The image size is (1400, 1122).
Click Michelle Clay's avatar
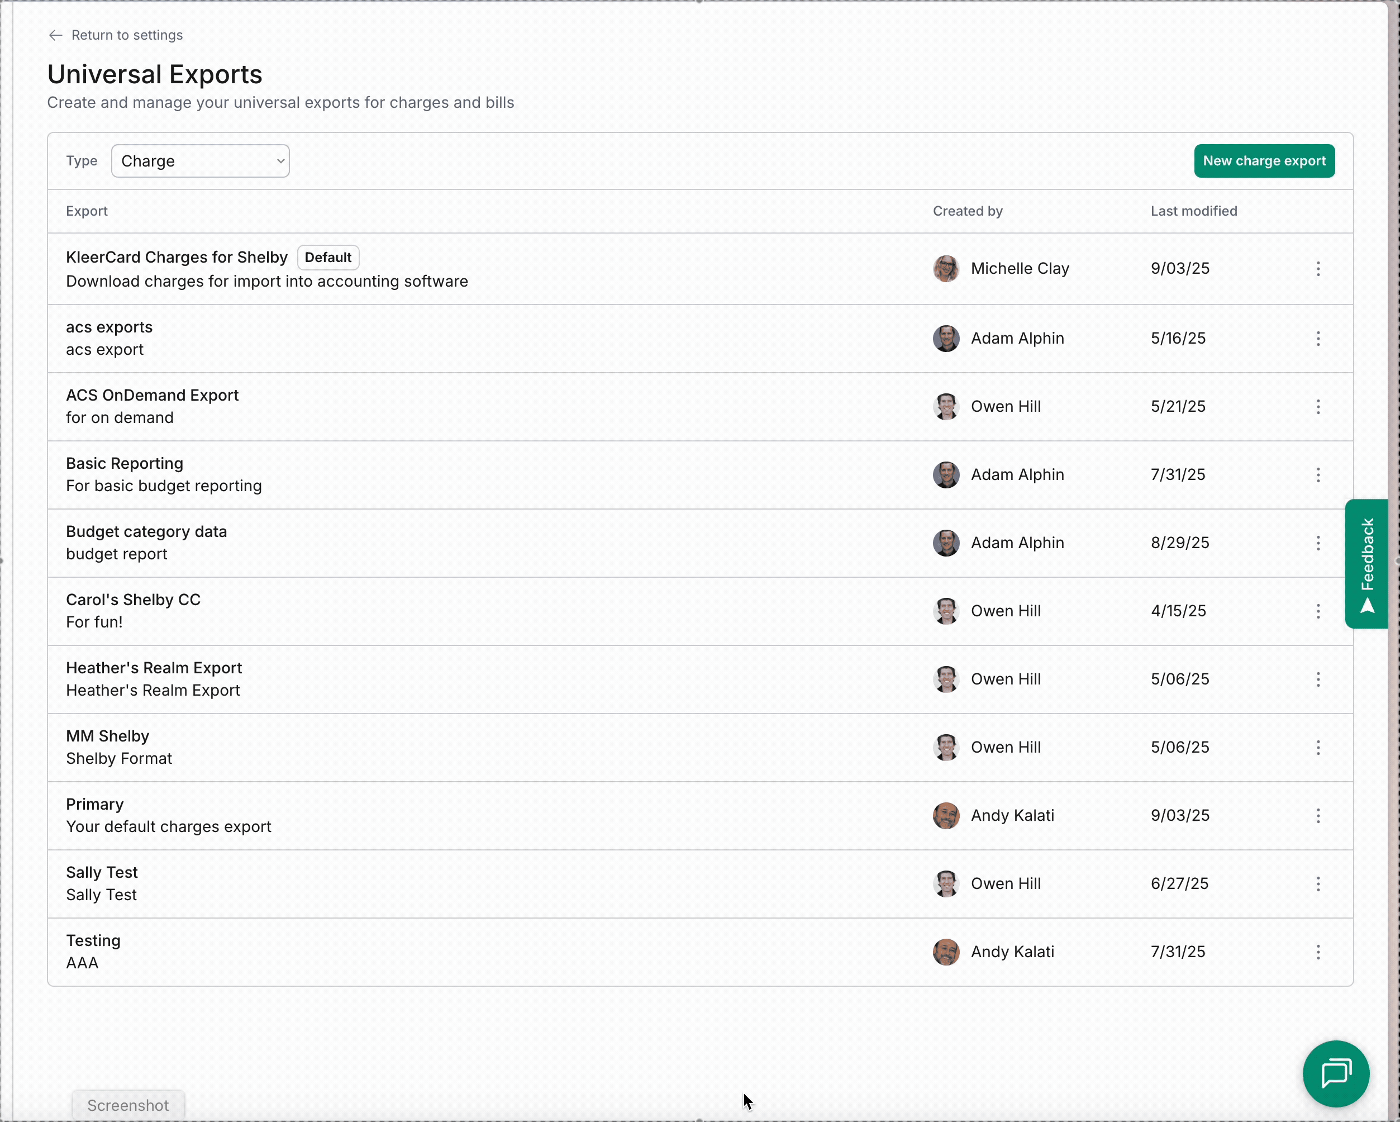pyautogui.click(x=945, y=269)
